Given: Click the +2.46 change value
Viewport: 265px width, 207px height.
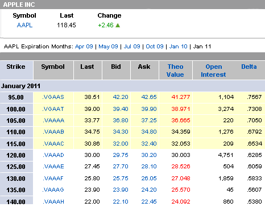Looking at the screenshot, I should (106, 25).
